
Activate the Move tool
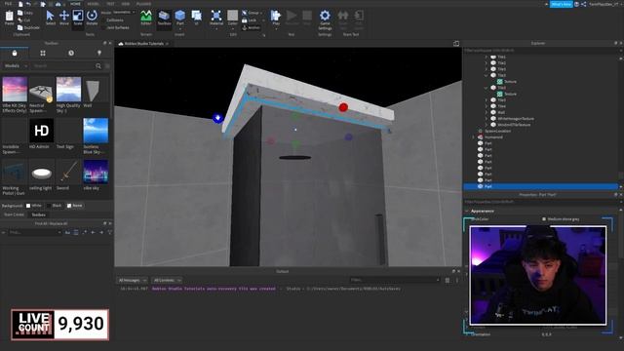coord(64,18)
